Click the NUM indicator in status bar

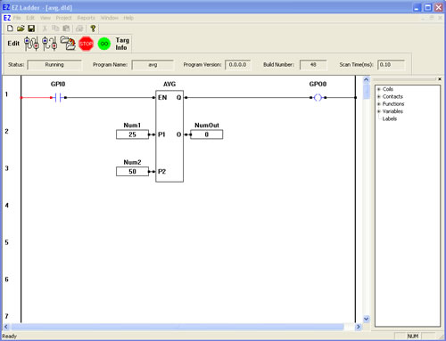(x=412, y=336)
